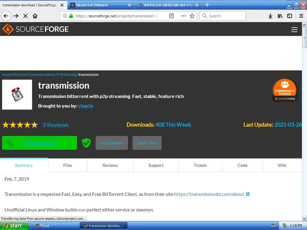Open the 3 Reviews link
This screenshot has width=307, height=230.
(55, 125)
